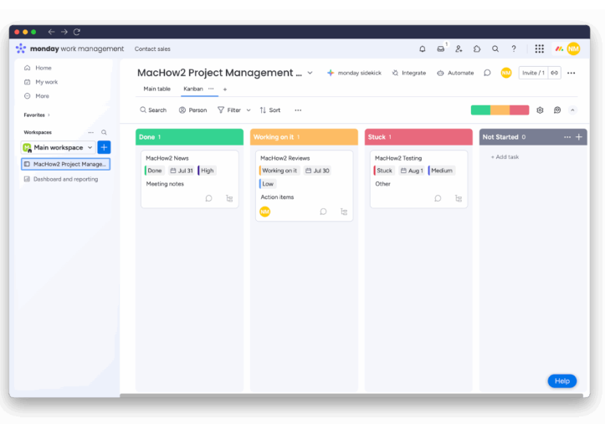The height and width of the screenshot is (424, 605).
Task: Open the Filter options dropdown arrow
Action: (249, 110)
